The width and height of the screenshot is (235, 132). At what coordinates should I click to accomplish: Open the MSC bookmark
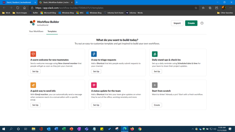coord(80,13)
